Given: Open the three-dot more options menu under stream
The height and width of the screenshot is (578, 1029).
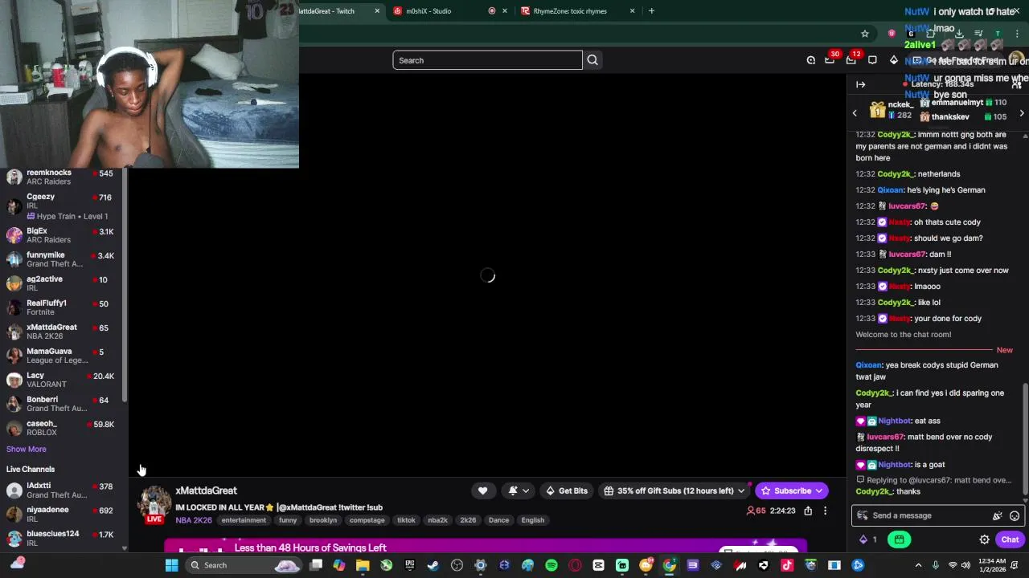Looking at the screenshot, I should 825,511.
